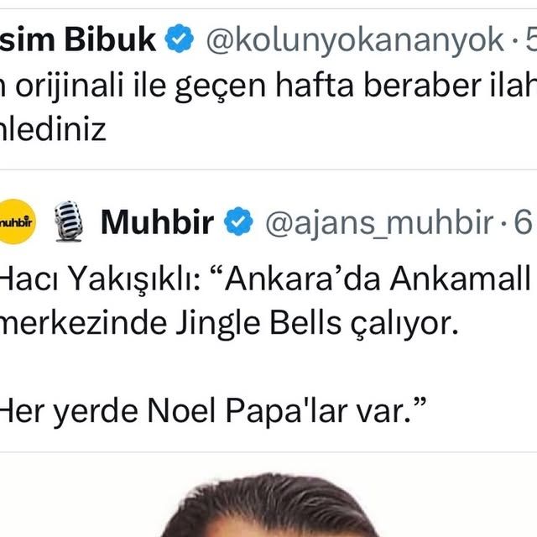Click the blank space below Jingle Bells line

[x=268, y=368]
